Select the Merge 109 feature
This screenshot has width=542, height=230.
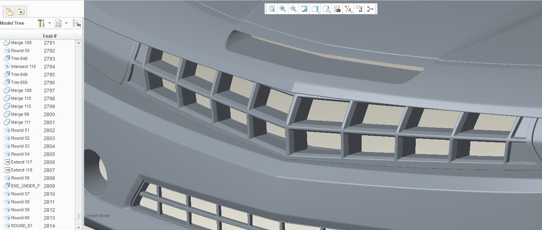click(x=21, y=90)
